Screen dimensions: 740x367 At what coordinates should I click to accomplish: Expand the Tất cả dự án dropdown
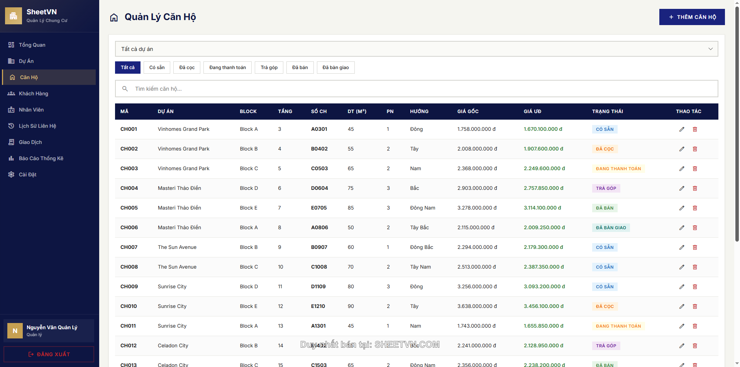coord(416,49)
